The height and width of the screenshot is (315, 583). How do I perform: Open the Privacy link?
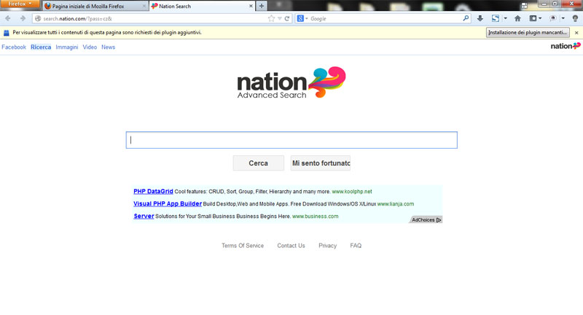327,246
